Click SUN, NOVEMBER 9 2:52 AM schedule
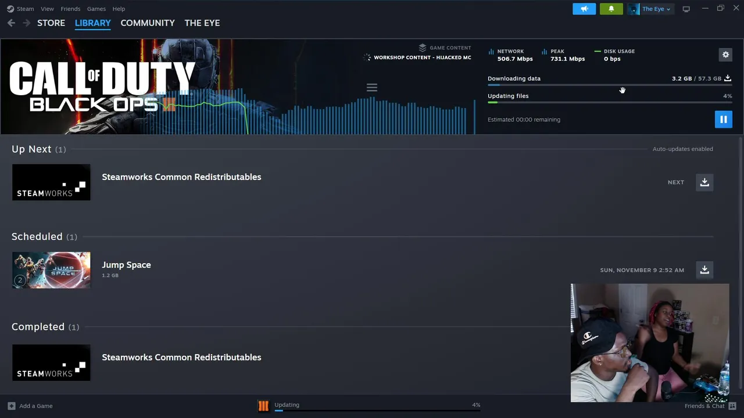Image resolution: width=744 pixels, height=418 pixels. point(642,270)
